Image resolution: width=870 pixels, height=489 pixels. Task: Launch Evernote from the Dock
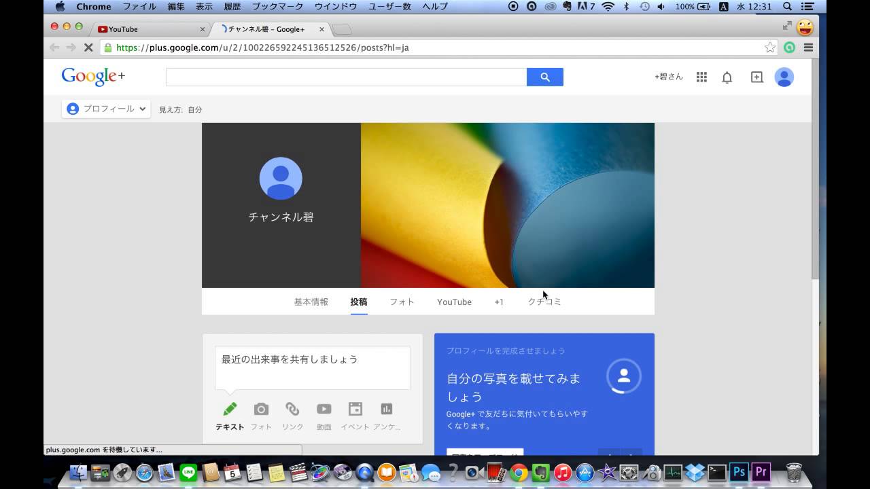tap(541, 472)
